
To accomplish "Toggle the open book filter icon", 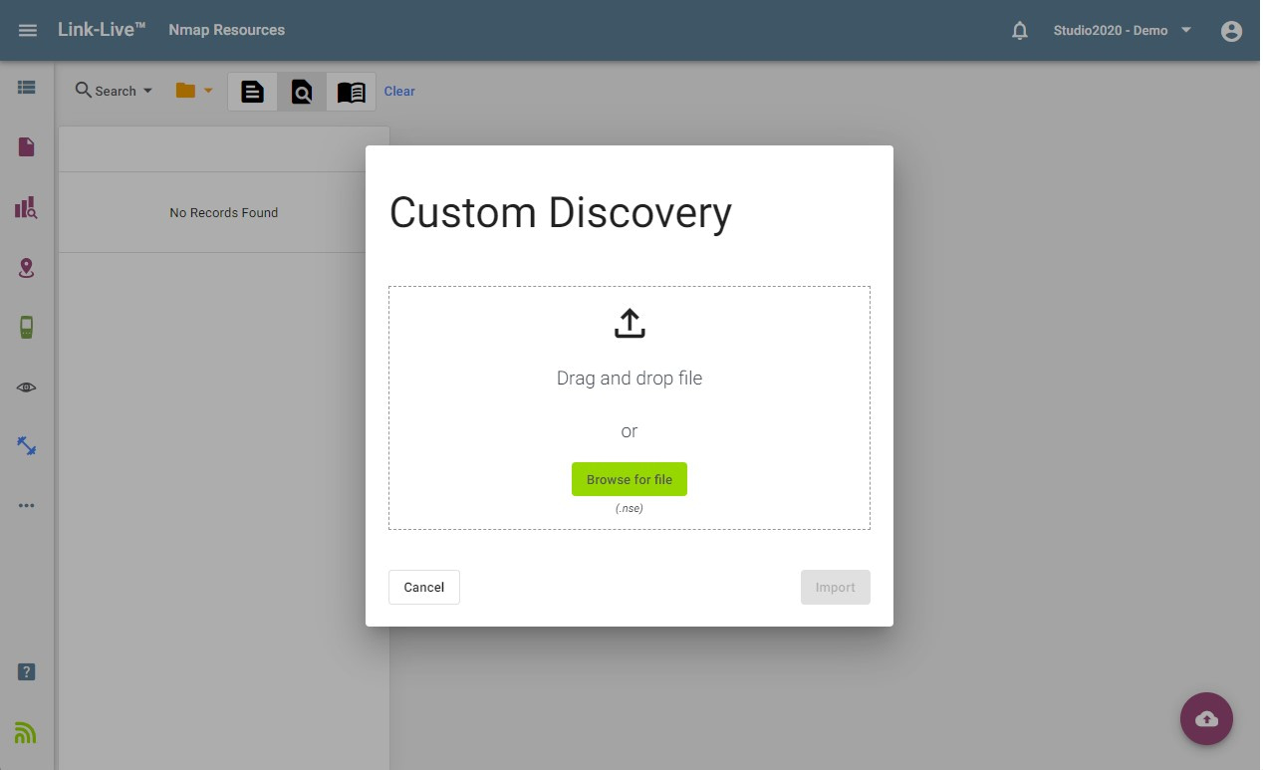I will [x=351, y=91].
